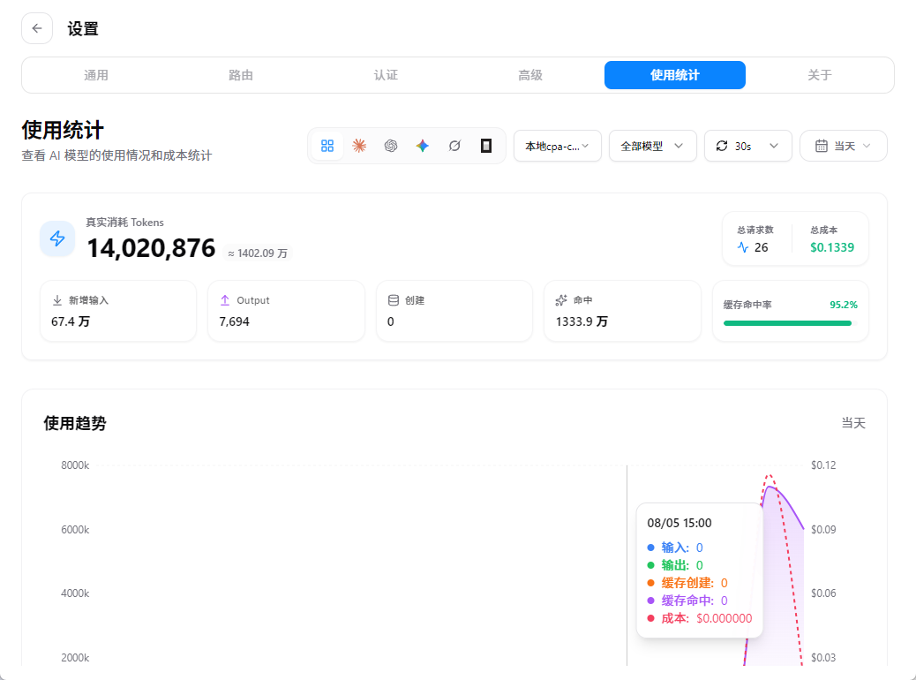Click the Output 7,694 card
The width and height of the screenshot is (916, 680).
pos(286,311)
